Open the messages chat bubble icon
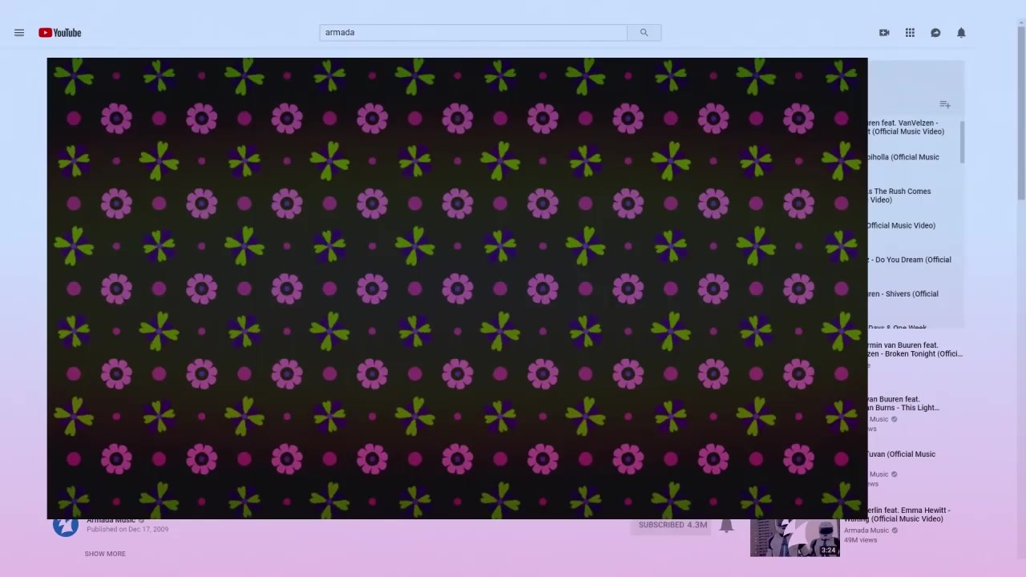Image resolution: width=1026 pixels, height=577 pixels. [x=935, y=33]
